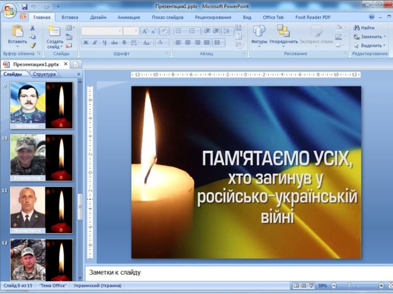Image resolution: width=393 pixels, height=294 pixels.
Task: Open the Создать слайд dropdown
Action: tap(55, 47)
